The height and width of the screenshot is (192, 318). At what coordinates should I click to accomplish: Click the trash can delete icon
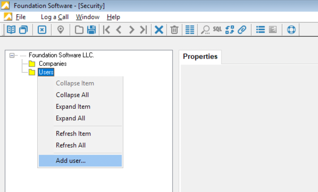[174, 30]
